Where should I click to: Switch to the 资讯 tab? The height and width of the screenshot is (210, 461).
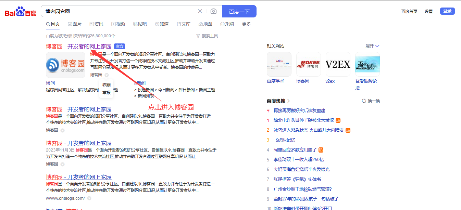click(96, 24)
